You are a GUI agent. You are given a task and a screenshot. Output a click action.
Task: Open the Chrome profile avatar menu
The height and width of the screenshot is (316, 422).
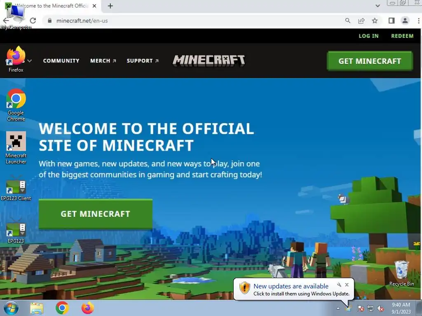tap(405, 21)
